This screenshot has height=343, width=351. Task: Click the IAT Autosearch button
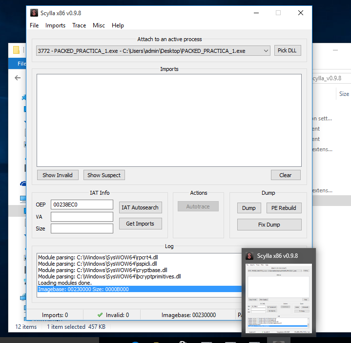click(140, 207)
